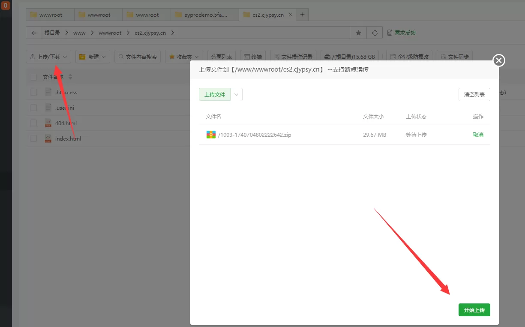Click wwwroot in the breadcrumb path

pos(110,33)
